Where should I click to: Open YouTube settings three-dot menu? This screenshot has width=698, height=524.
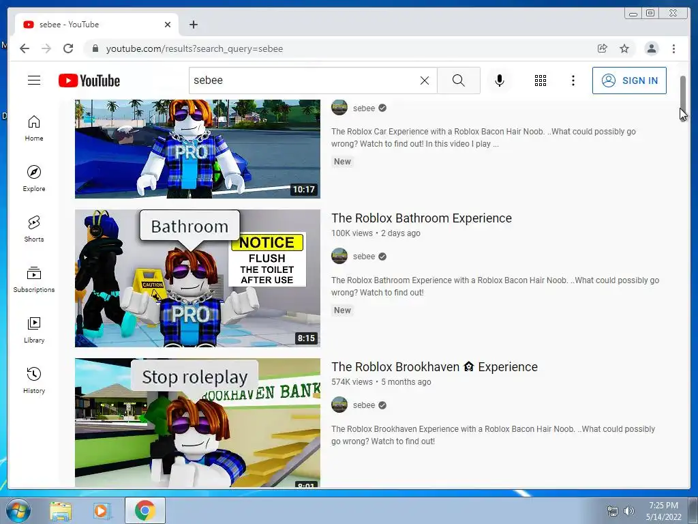[x=573, y=81]
